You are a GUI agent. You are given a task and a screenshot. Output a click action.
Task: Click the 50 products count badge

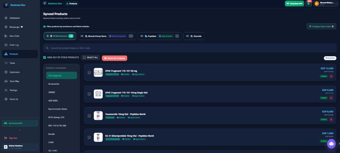coord(330,58)
